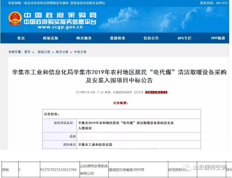Click the 中标公告 breadcrumb link
Screen dimensions: 232x178
coord(80,52)
